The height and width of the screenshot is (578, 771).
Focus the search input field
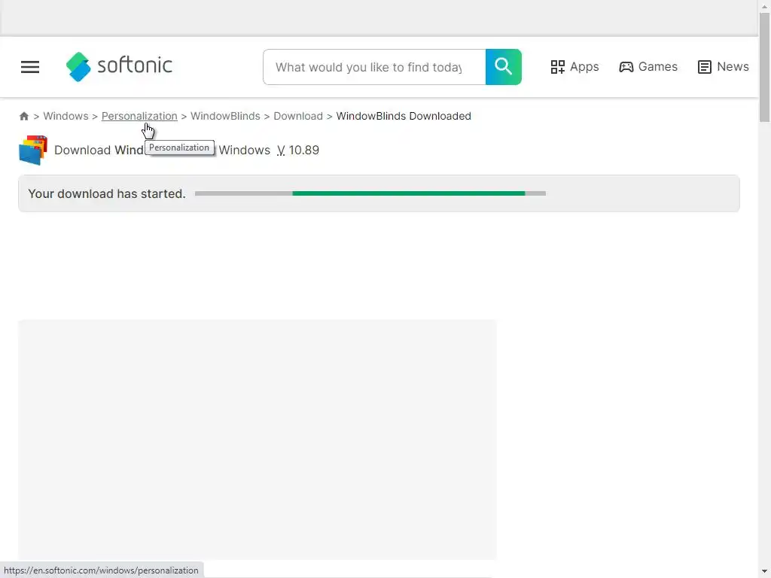[x=374, y=67]
